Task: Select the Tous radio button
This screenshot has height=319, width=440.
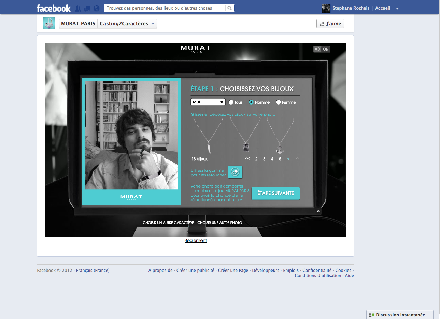Action: click(231, 102)
